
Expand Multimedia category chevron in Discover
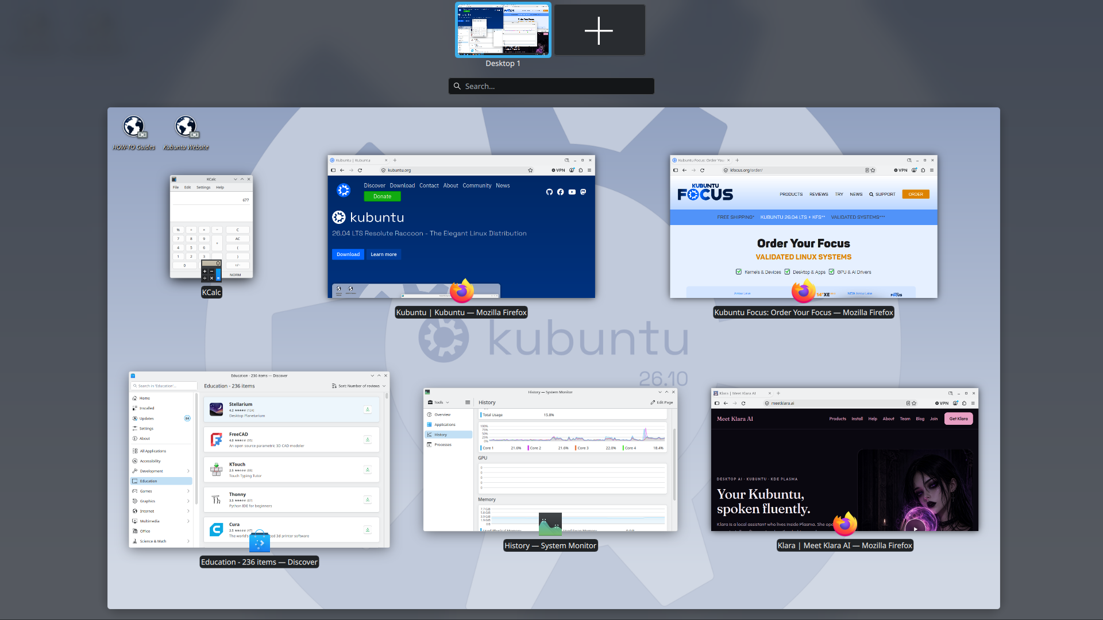pos(188,521)
